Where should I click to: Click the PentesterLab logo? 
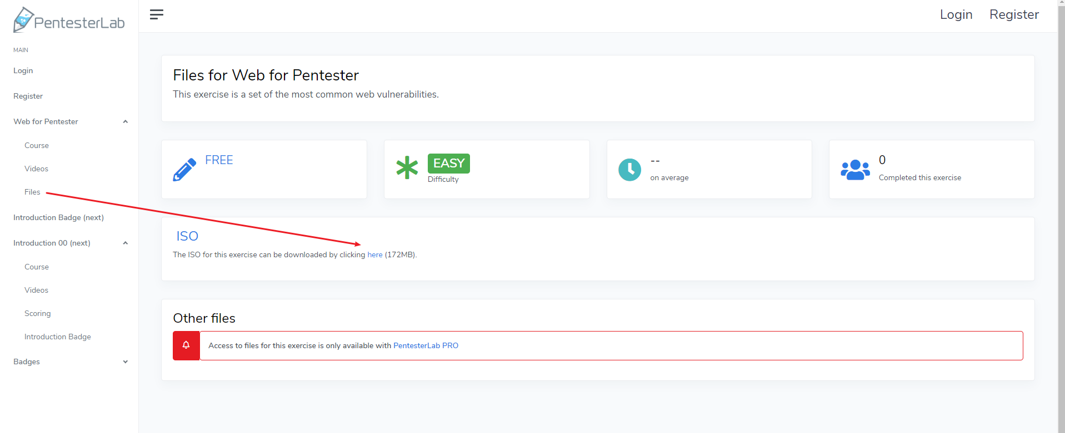[x=69, y=20]
